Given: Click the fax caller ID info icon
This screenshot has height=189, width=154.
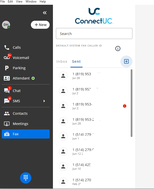Looking at the screenshot, I should 118,48.
